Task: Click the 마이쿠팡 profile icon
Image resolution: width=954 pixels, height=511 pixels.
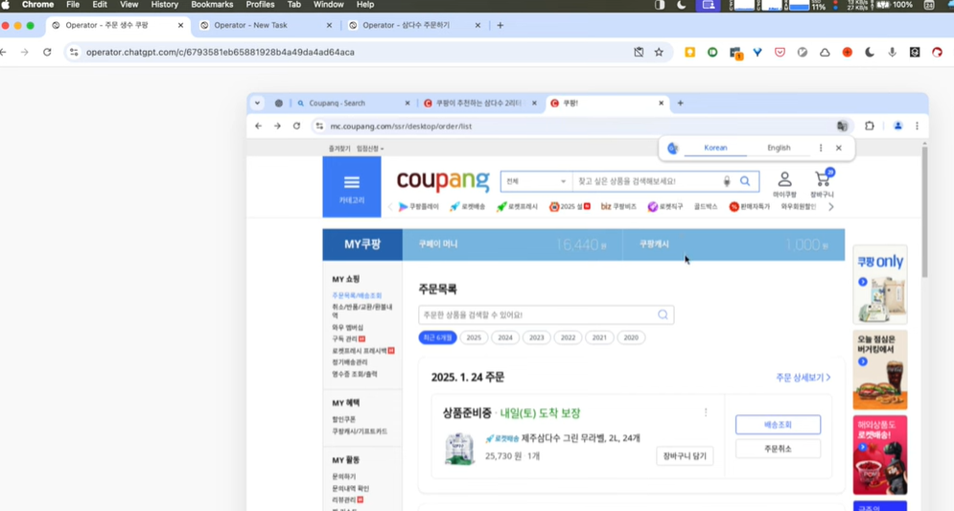Action: click(784, 180)
